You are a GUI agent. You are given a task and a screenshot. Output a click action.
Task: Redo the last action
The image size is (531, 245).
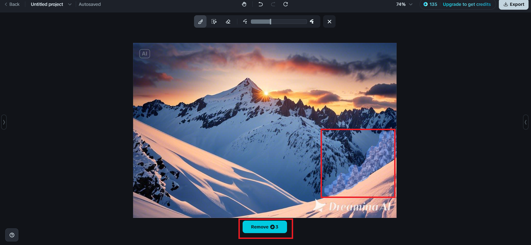[273, 4]
